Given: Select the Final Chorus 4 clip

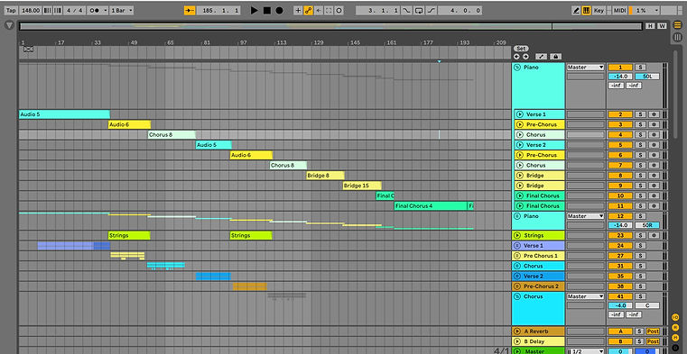Looking at the screenshot, I should click(431, 206).
